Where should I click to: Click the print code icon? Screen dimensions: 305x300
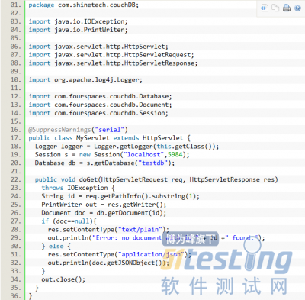pyautogui.click(x=287, y=8)
